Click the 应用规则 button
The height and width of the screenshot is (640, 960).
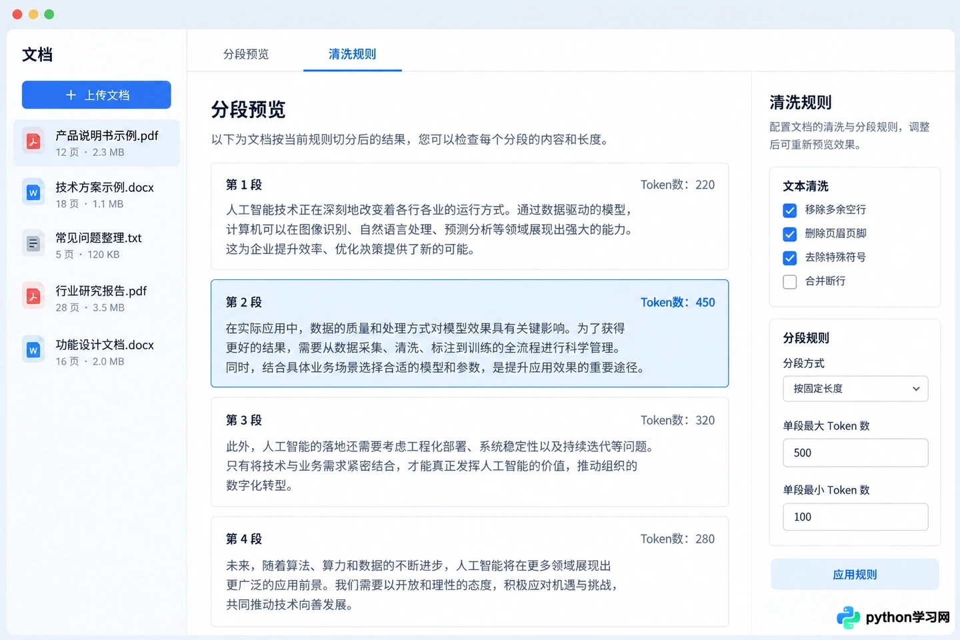pos(855,575)
